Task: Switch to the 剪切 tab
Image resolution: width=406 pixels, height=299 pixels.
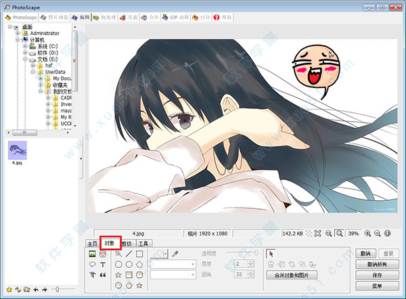Action: click(128, 244)
